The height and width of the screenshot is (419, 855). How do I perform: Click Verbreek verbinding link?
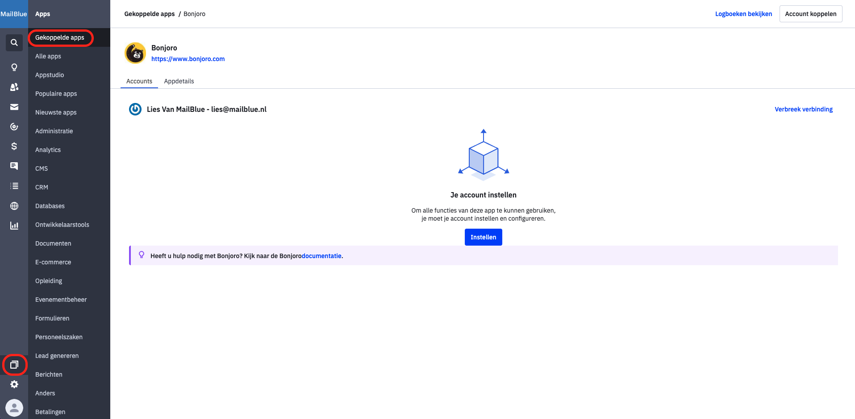click(804, 109)
